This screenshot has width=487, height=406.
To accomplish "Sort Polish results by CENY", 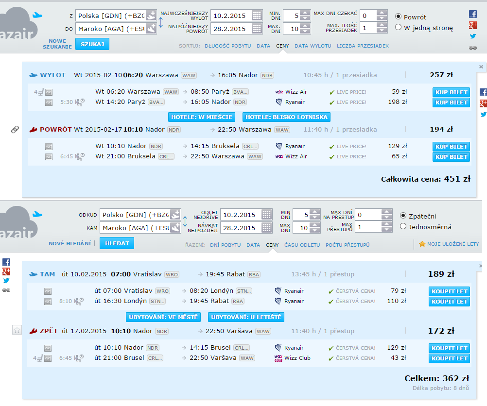I will [x=282, y=46].
